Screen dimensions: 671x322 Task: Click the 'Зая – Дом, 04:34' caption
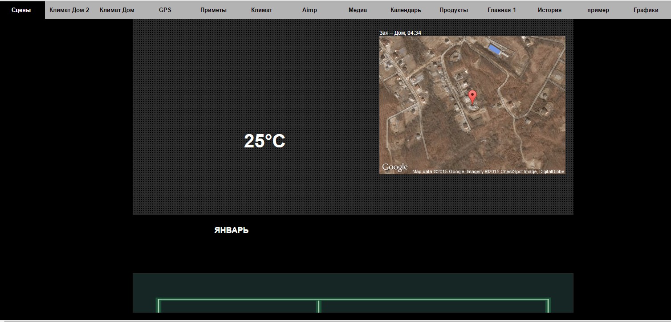click(x=400, y=33)
